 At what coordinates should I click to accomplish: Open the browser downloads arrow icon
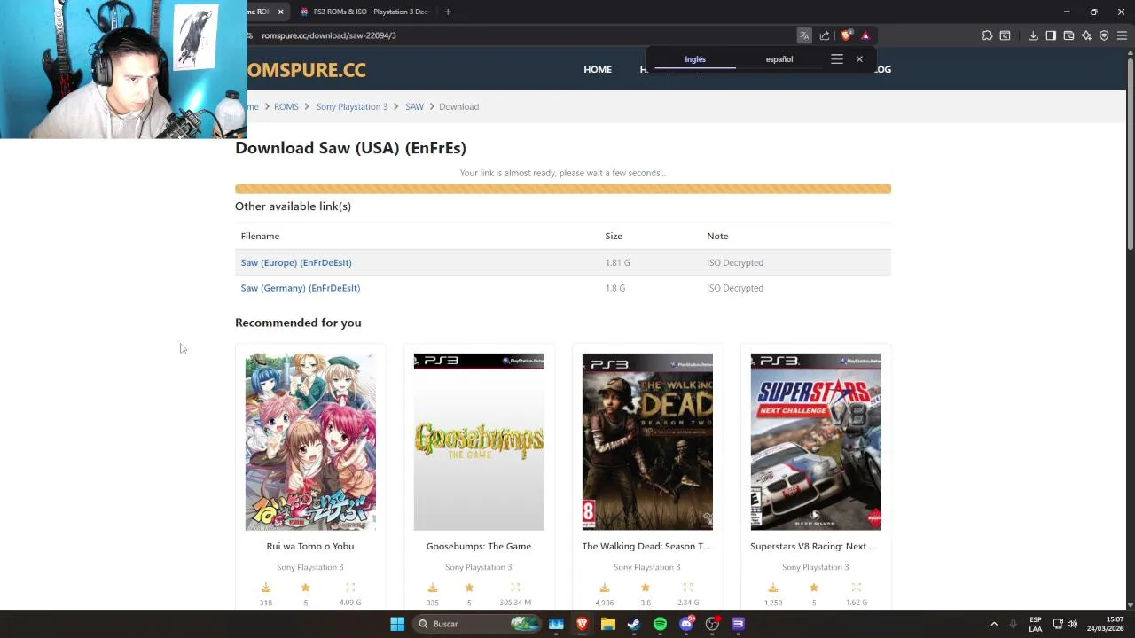[1033, 35]
